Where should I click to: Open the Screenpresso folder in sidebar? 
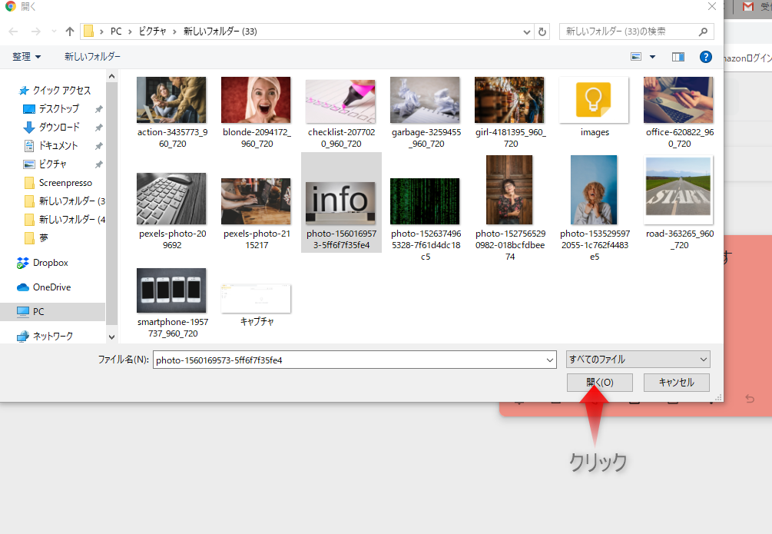(58, 183)
